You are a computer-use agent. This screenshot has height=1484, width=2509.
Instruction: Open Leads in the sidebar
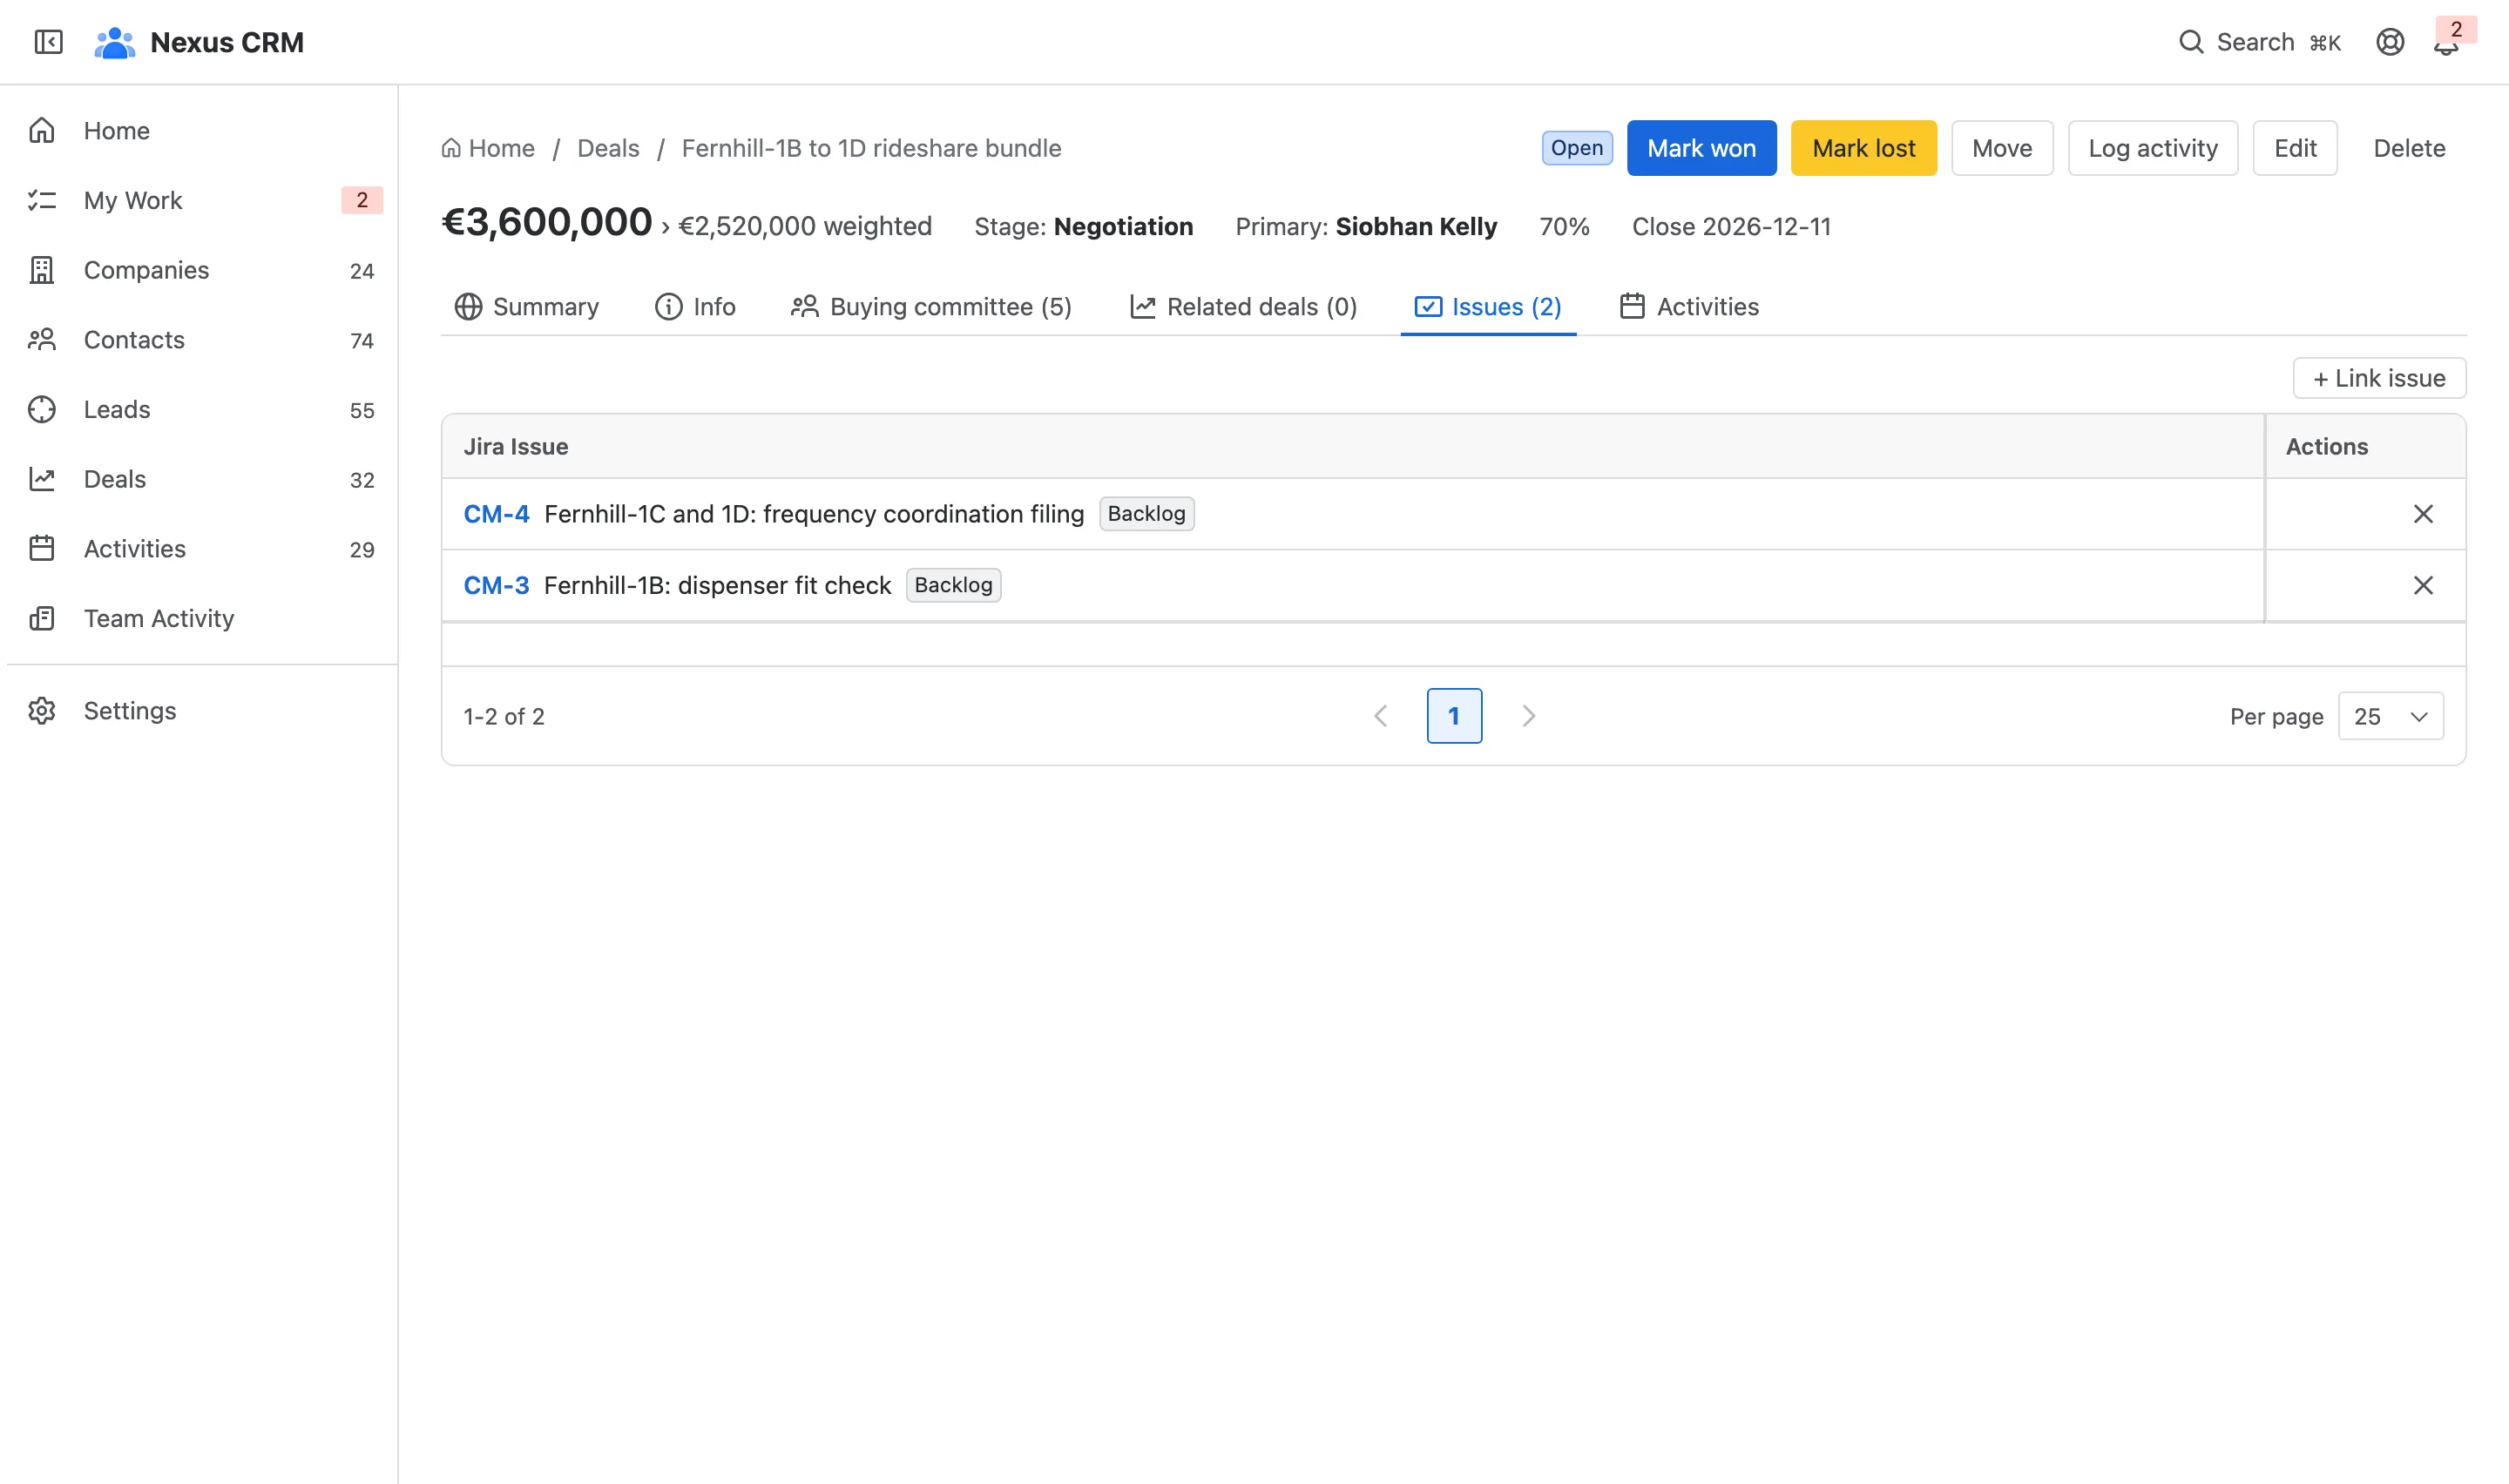[203, 409]
